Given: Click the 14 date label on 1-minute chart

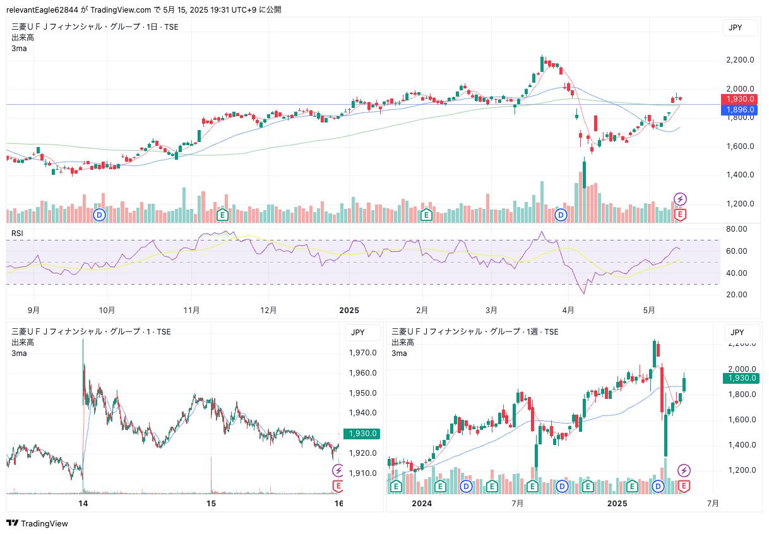Looking at the screenshot, I should (x=83, y=503).
